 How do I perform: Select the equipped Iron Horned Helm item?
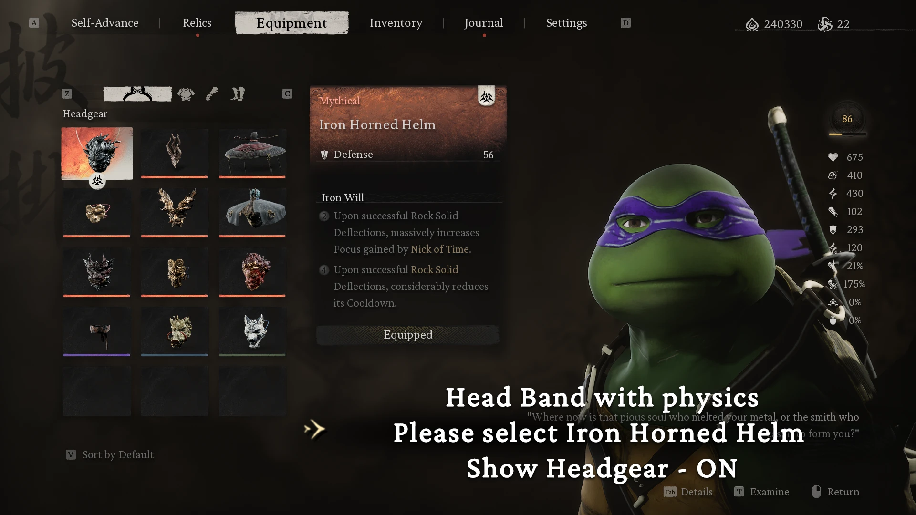[x=97, y=154]
